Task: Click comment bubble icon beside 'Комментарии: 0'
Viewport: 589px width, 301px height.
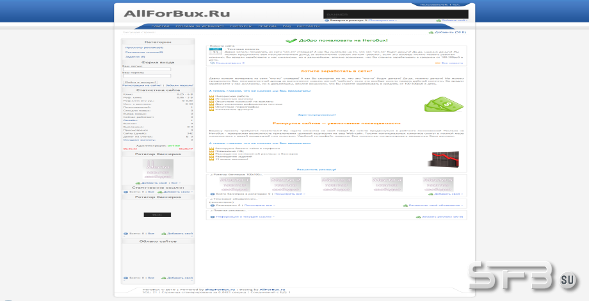Action: [213, 63]
